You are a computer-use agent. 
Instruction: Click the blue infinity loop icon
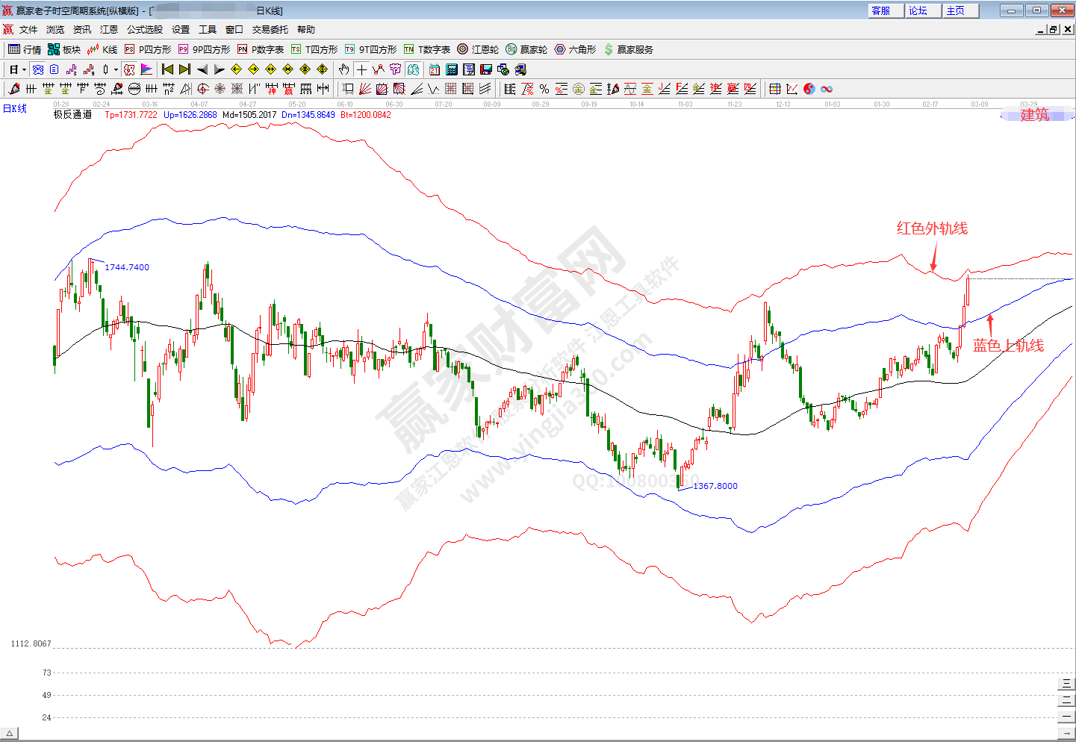point(827,89)
